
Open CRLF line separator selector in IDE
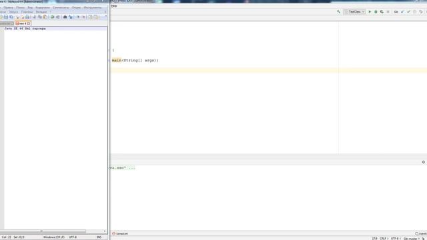(384, 239)
